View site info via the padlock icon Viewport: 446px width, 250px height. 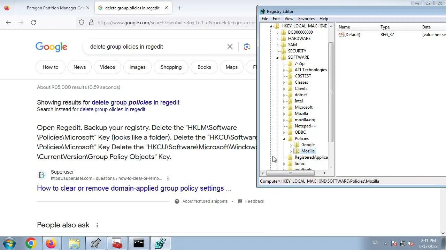point(91,23)
